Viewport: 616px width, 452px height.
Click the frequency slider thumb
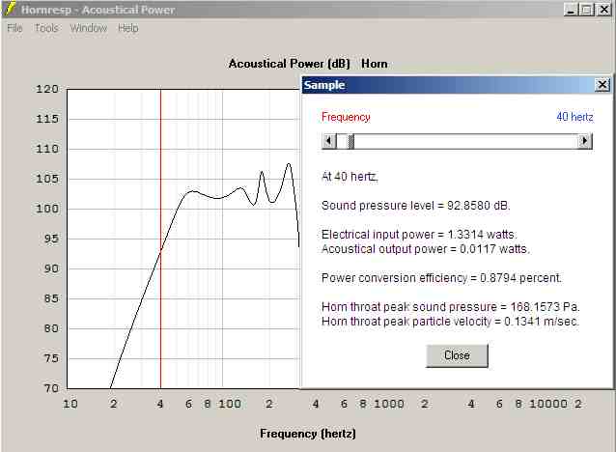tap(351, 141)
